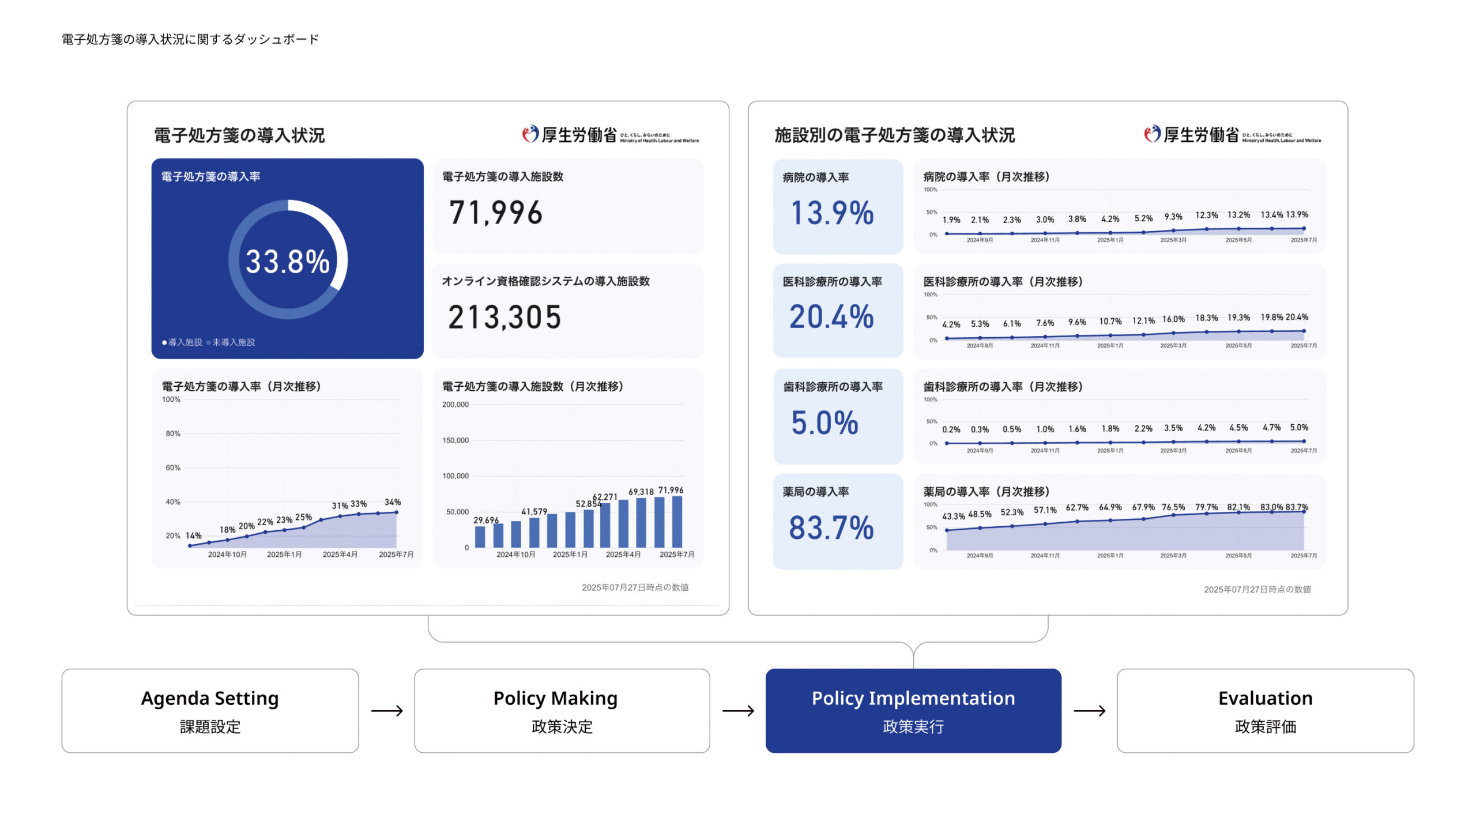The width and height of the screenshot is (1476, 830).
Task: Click the 213,305 online system count card
Action: point(567,311)
